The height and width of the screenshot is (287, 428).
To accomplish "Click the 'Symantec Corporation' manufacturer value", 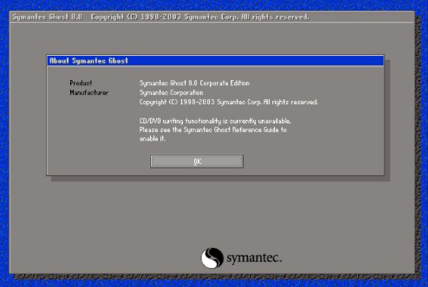I will [x=171, y=93].
